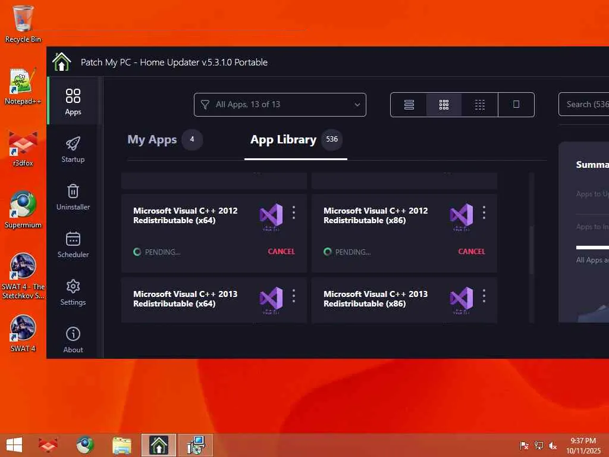Switch to compact dotted grid view

480,105
